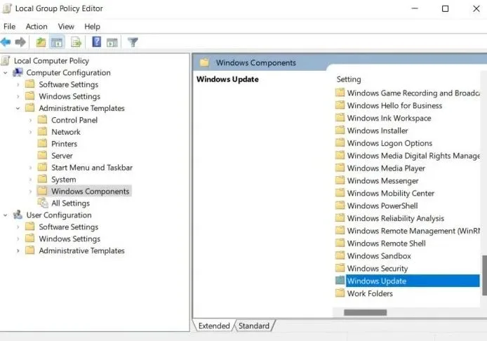Click the User Configuration user icon
The height and width of the screenshot is (341, 487).
18,215
